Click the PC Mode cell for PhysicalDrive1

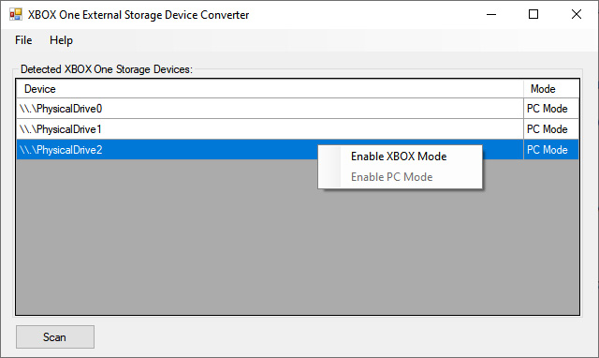551,129
